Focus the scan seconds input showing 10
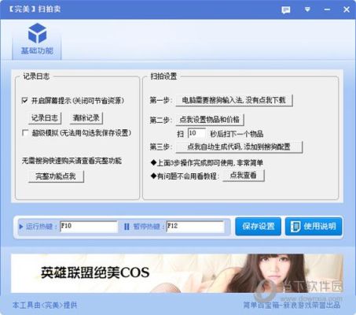Screen dimensions: 356x315 (x=196, y=133)
